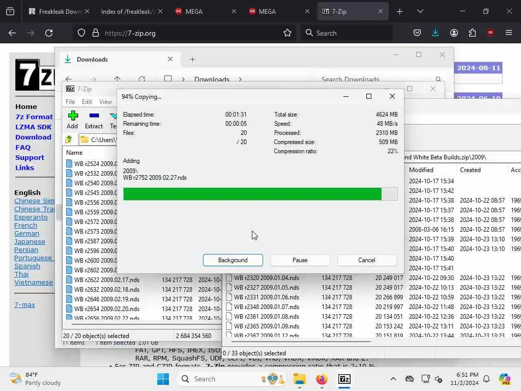Open the Support link

coord(30,158)
